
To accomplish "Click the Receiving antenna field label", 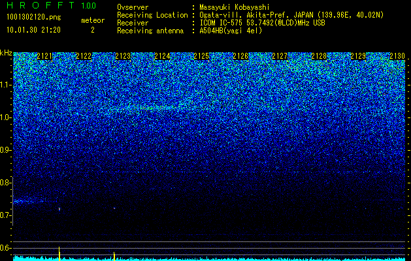I will (150, 31).
